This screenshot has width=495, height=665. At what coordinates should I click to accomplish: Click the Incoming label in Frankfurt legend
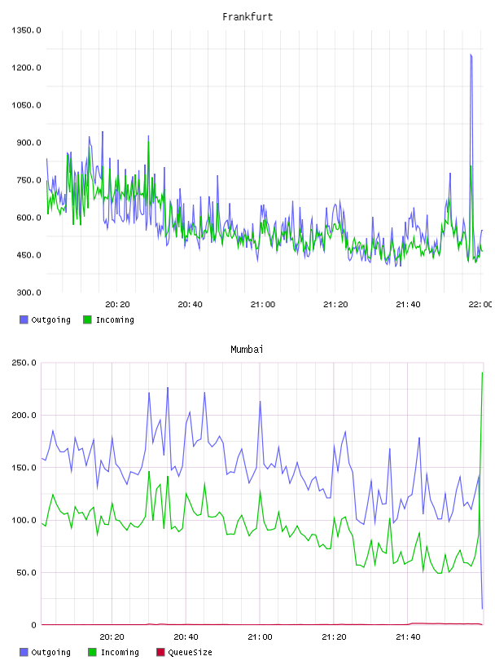[x=115, y=319]
